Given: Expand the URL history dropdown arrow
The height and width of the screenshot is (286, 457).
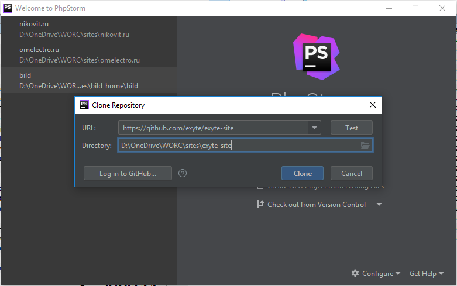Looking at the screenshot, I should [x=314, y=128].
